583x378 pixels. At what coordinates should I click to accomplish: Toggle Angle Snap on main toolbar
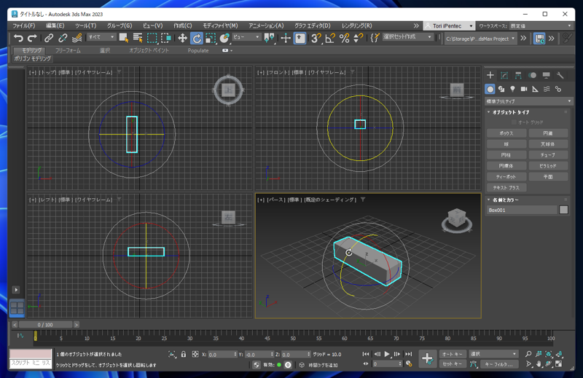pyautogui.click(x=330, y=38)
